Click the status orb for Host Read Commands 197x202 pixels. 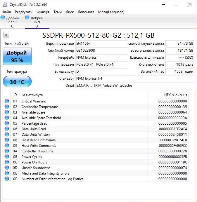(7, 140)
